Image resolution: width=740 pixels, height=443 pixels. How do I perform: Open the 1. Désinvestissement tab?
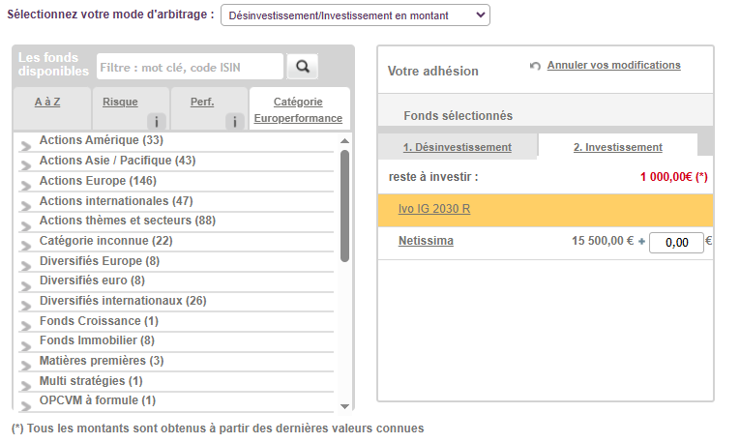click(457, 147)
